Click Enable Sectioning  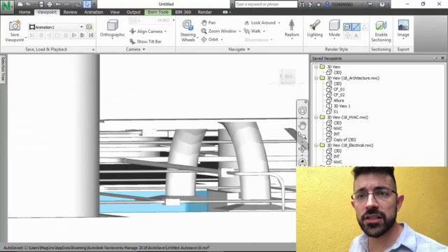pos(381,31)
